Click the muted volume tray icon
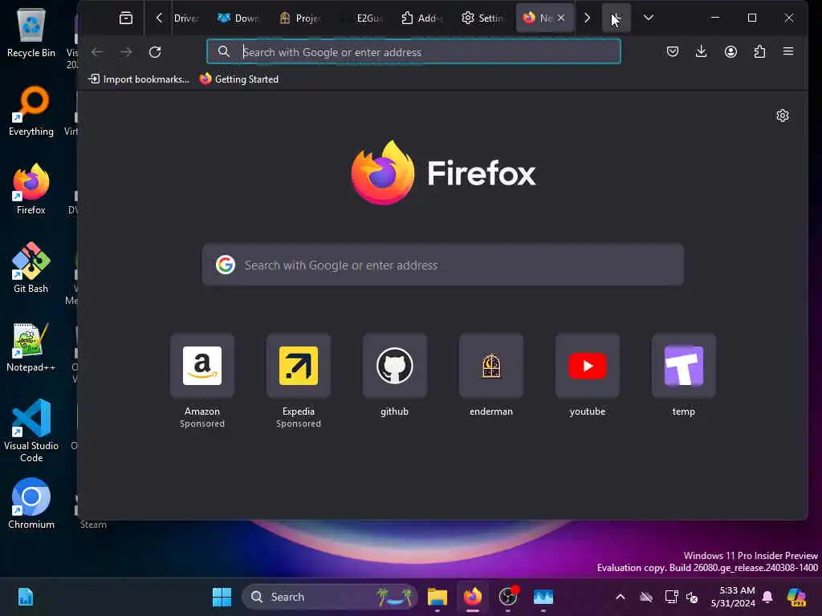822x616 pixels. [692, 597]
